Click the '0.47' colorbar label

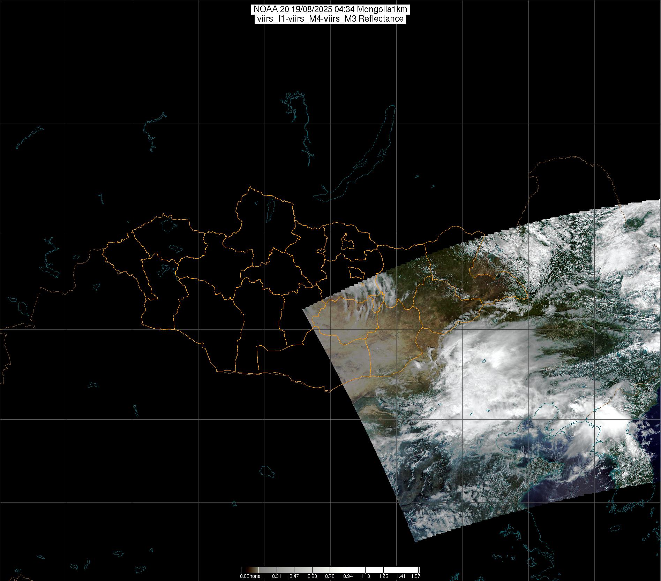[295, 576]
